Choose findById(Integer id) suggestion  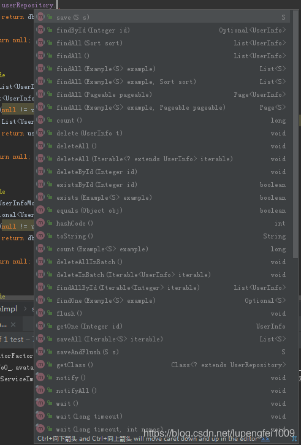pyautogui.click(x=162, y=30)
